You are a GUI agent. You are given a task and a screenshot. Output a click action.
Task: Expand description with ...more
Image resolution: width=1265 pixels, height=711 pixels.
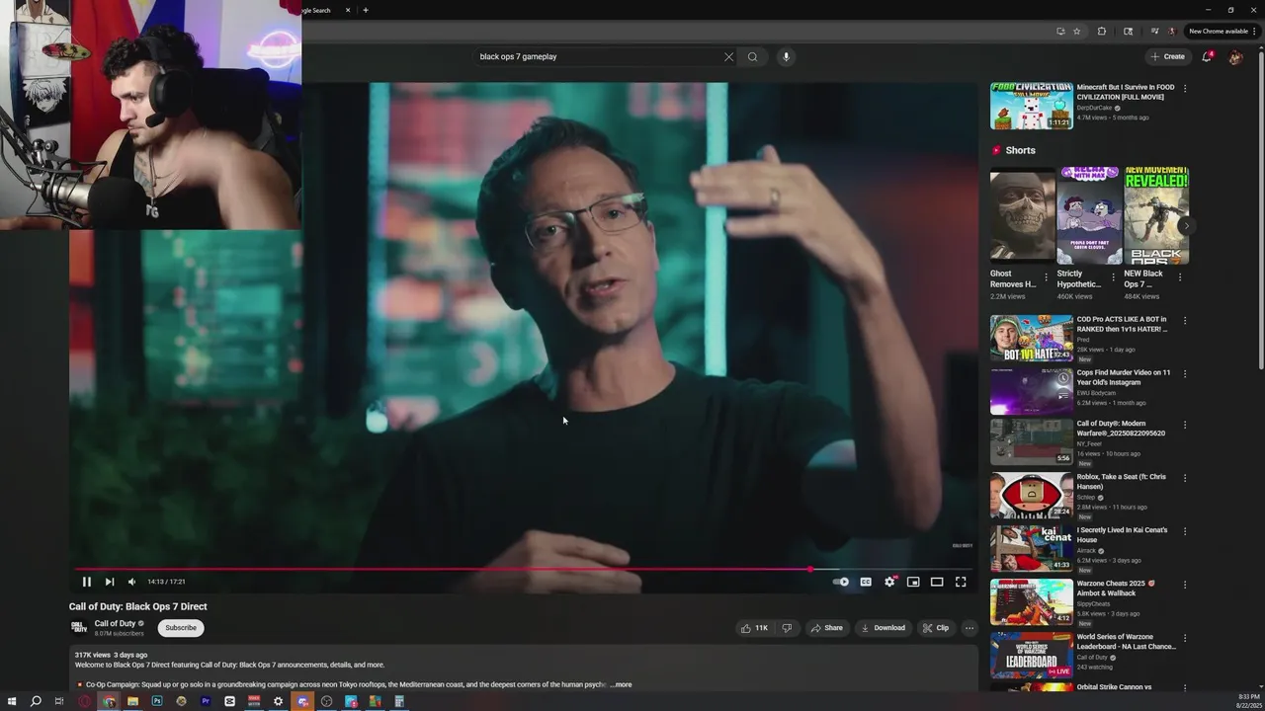621,684
